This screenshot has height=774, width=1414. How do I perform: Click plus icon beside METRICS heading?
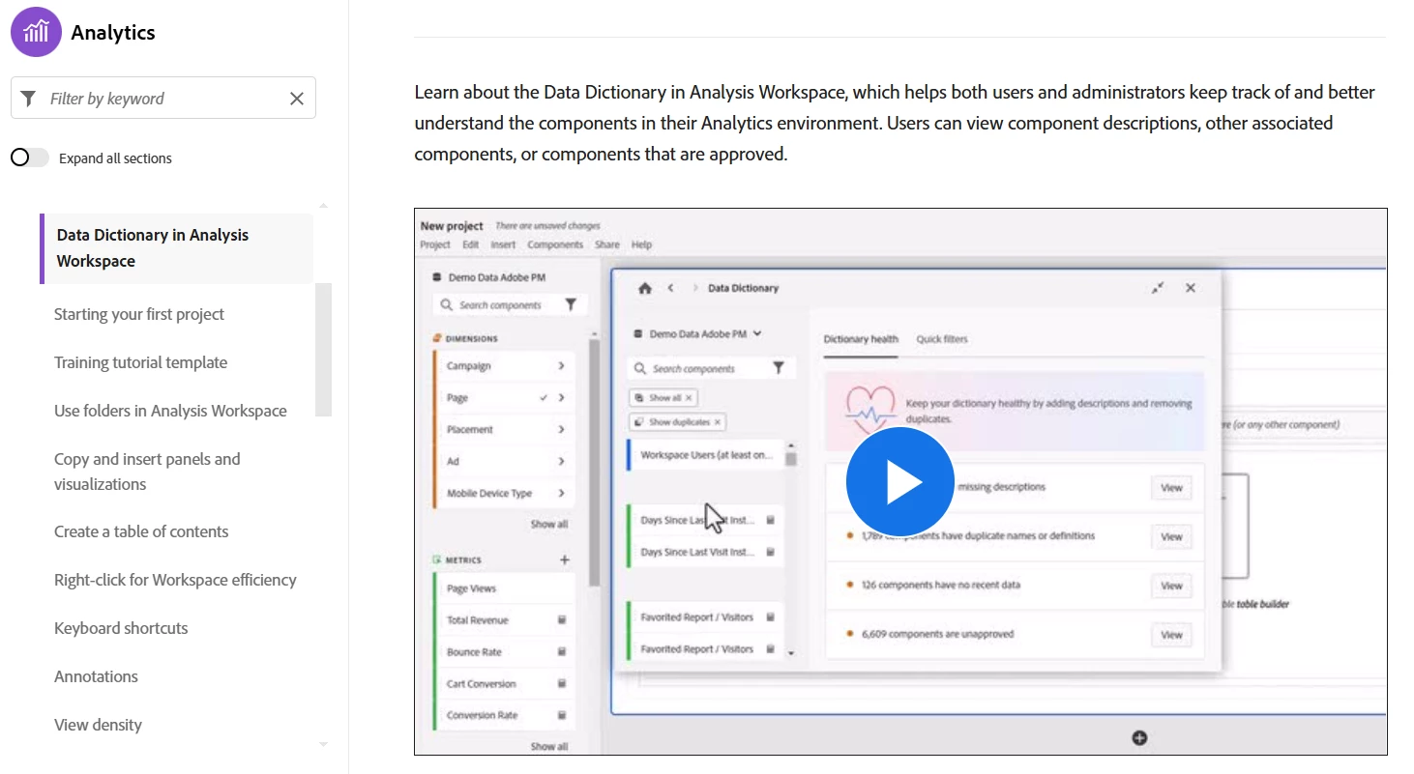click(565, 559)
